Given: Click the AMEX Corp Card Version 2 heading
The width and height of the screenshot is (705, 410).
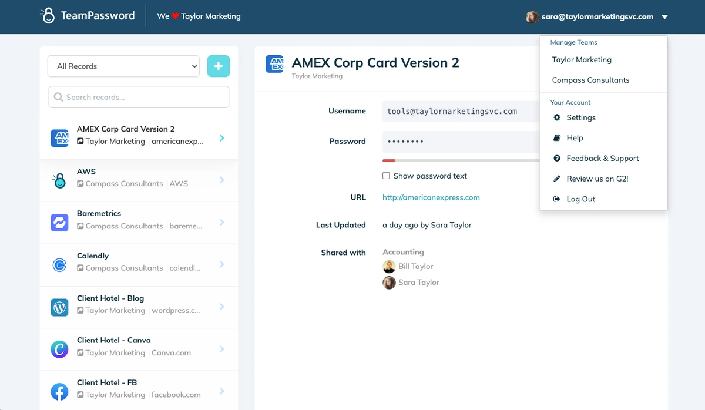Looking at the screenshot, I should point(375,63).
